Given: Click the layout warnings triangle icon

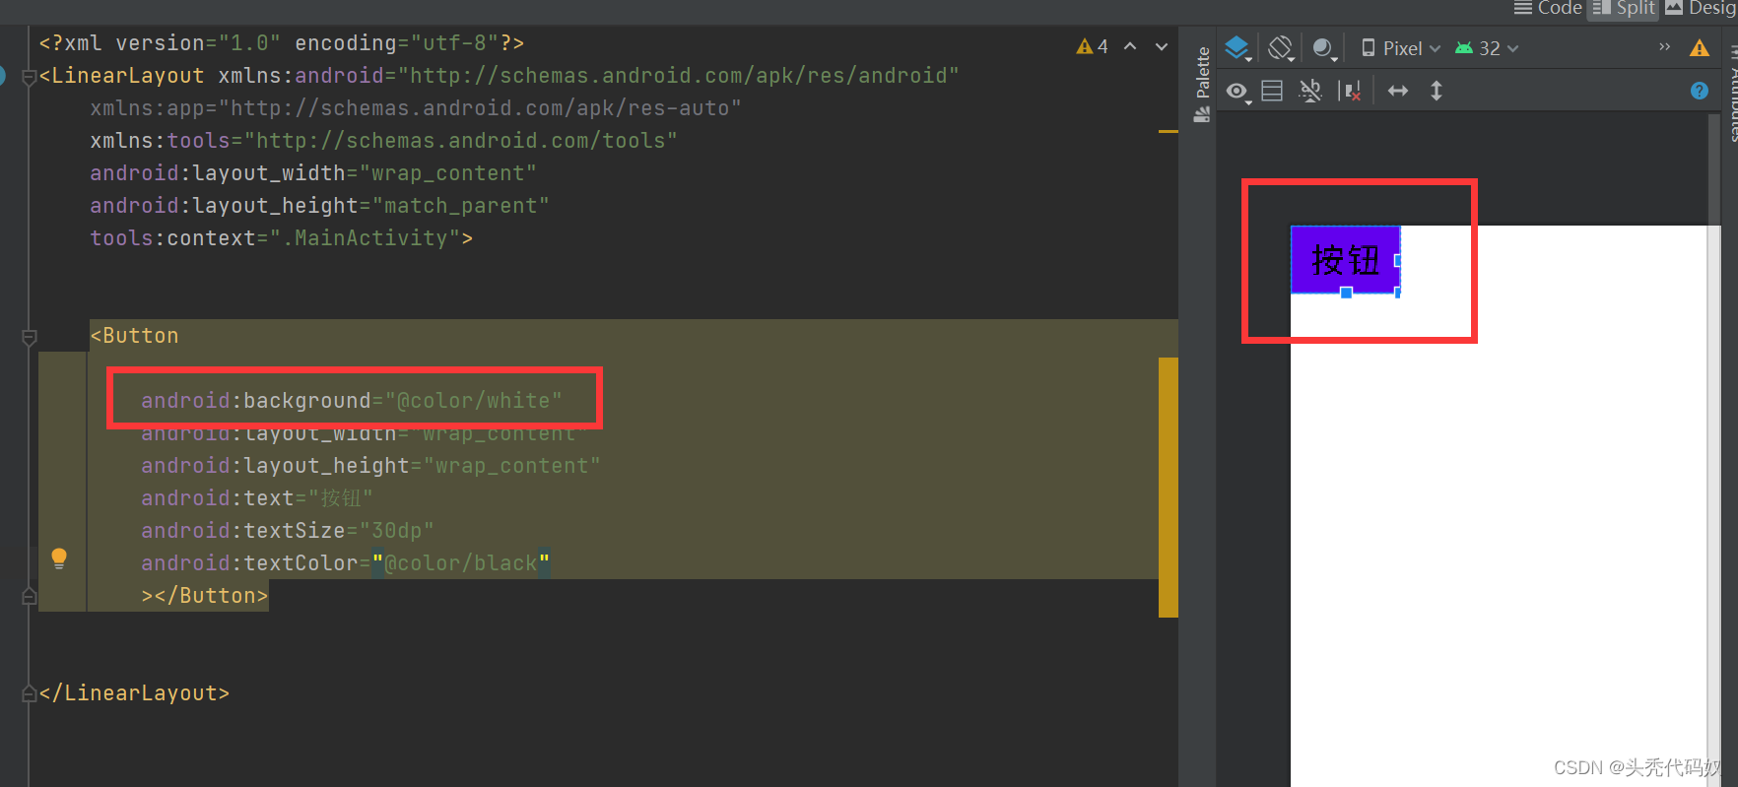Looking at the screenshot, I should tap(1700, 48).
